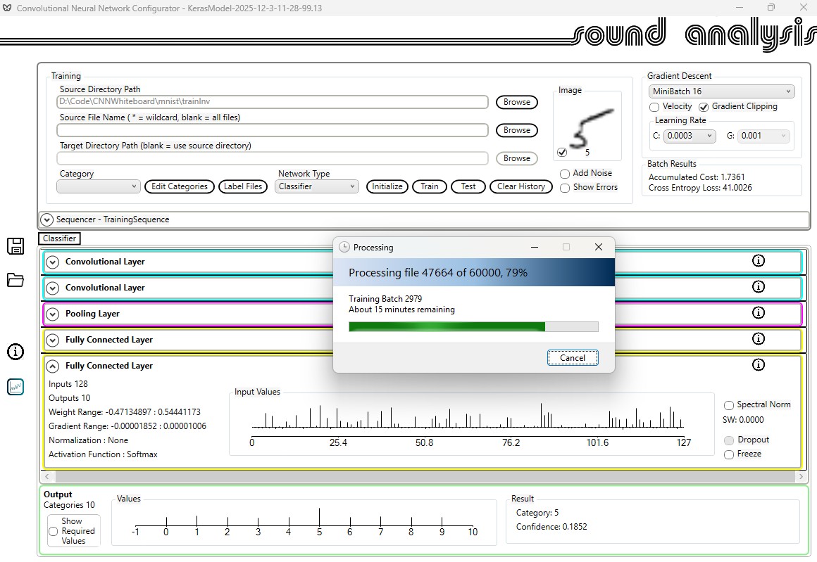Open the Network Type Classifier dropdown
Screen dimensions: 817x562
pos(318,186)
